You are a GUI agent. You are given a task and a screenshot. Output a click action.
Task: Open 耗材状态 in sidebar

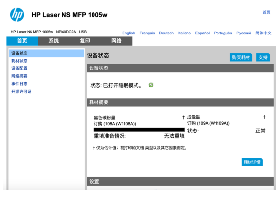click(x=19, y=61)
